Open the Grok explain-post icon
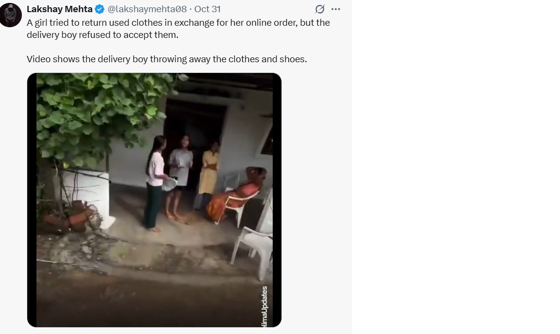Screen dimensions: 560x334 [320, 9]
